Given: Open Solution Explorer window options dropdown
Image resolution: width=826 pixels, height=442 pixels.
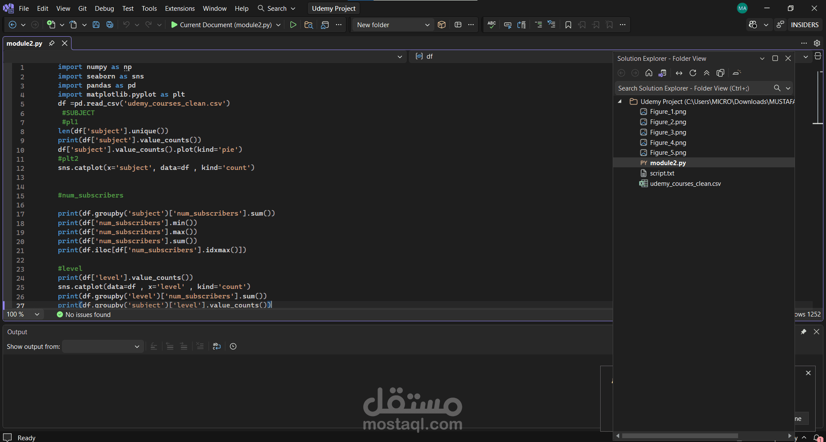Looking at the screenshot, I should [x=762, y=58].
